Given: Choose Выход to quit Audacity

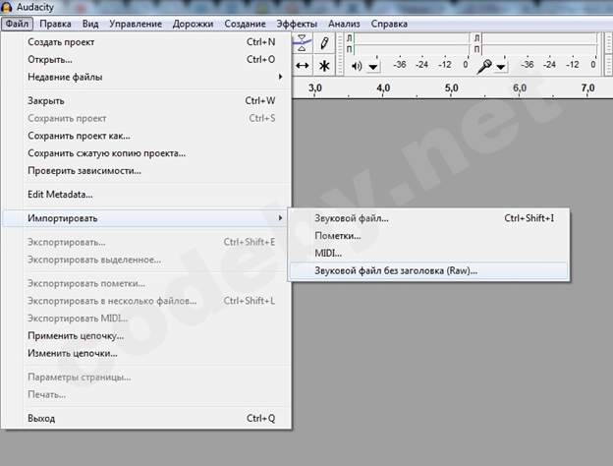Looking at the screenshot, I should coord(41,418).
